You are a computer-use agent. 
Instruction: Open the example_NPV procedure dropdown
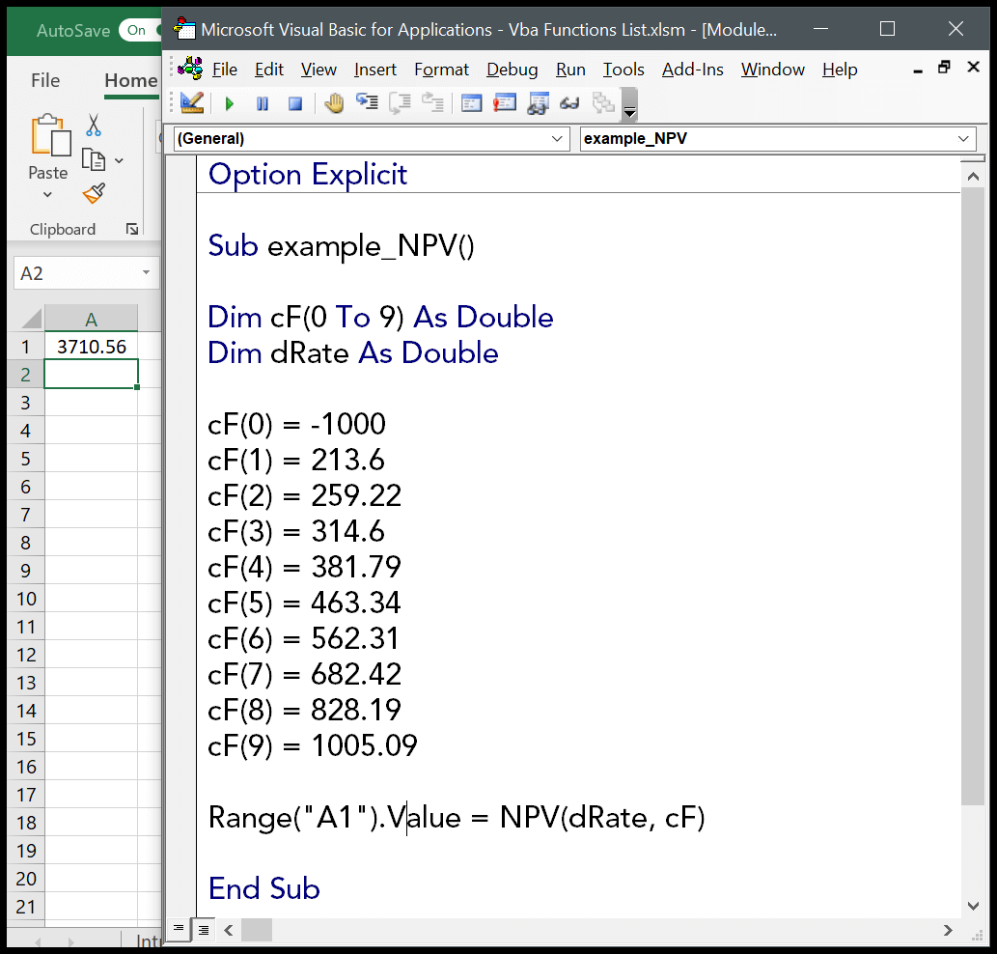[963, 138]
